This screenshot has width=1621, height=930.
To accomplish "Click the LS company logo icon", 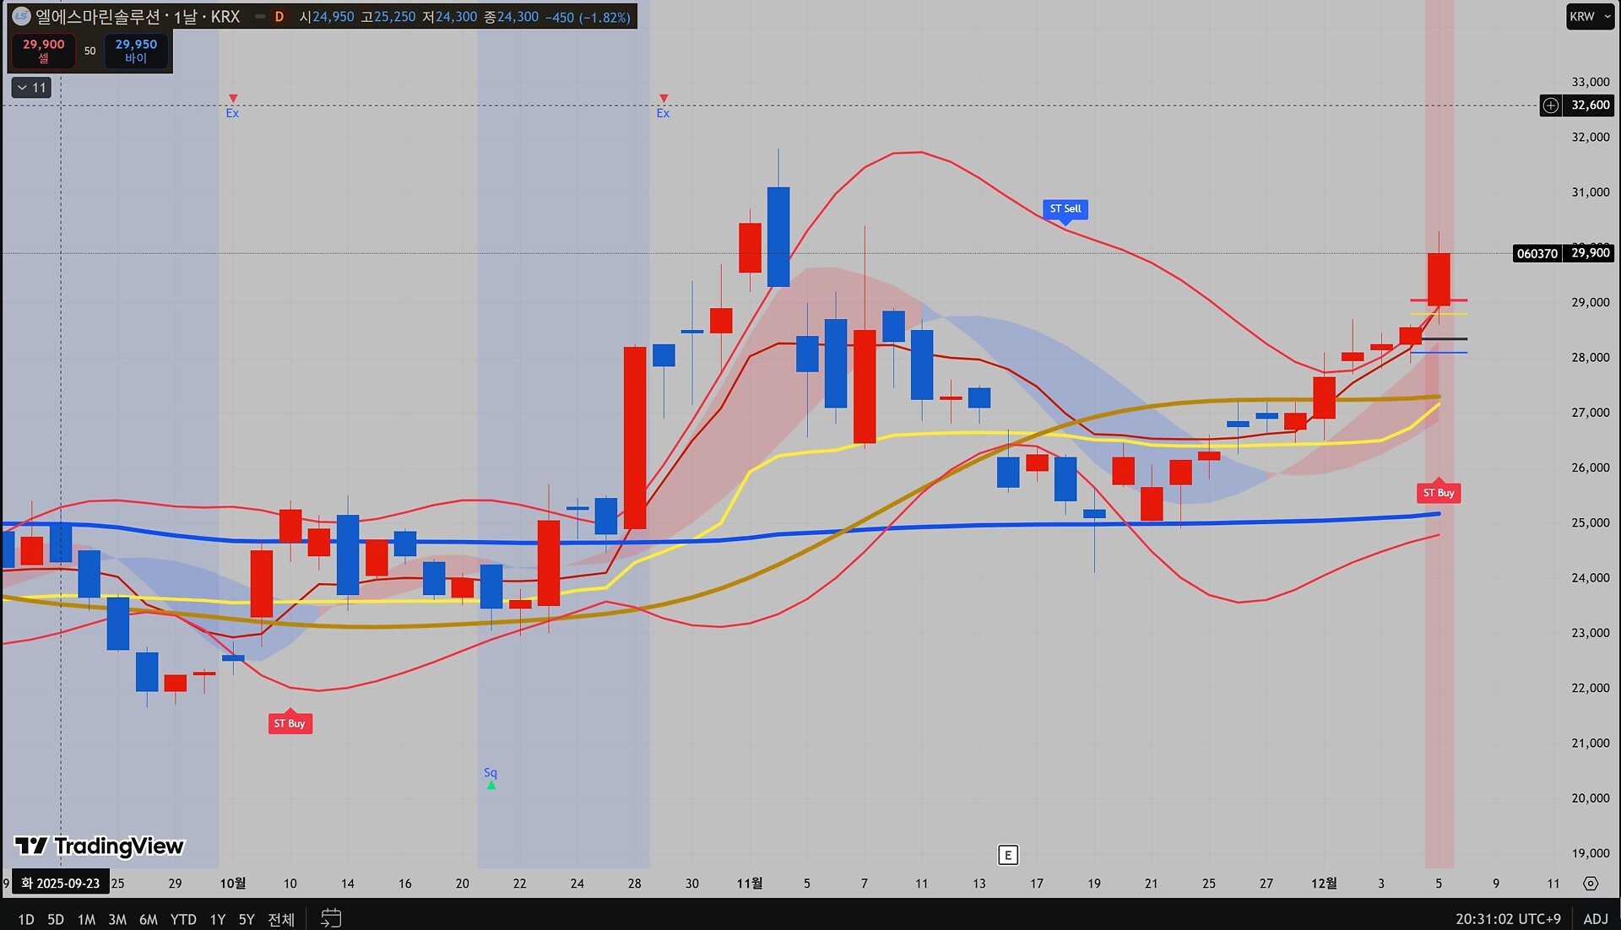I will click(21, 16).
